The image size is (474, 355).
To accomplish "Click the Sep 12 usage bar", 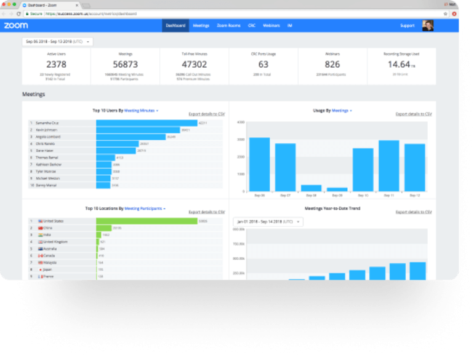I will tap(415, 168).
